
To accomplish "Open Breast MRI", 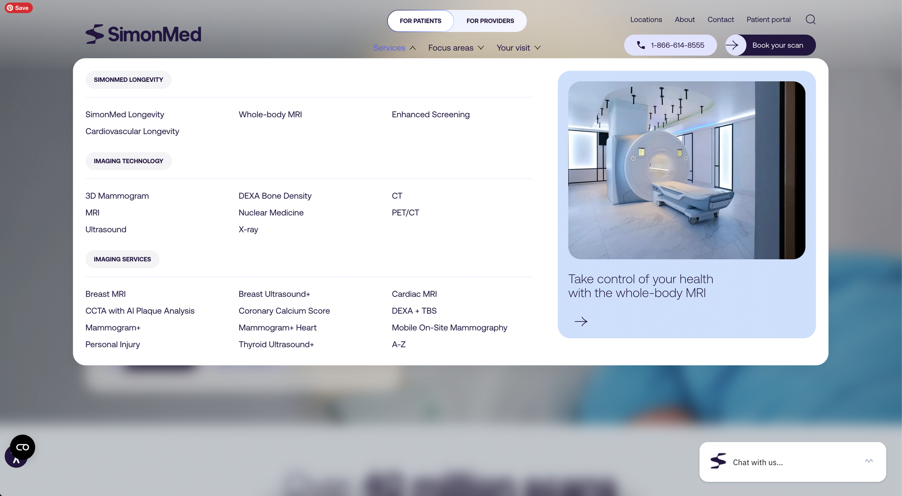I will [x=105, y=294].
